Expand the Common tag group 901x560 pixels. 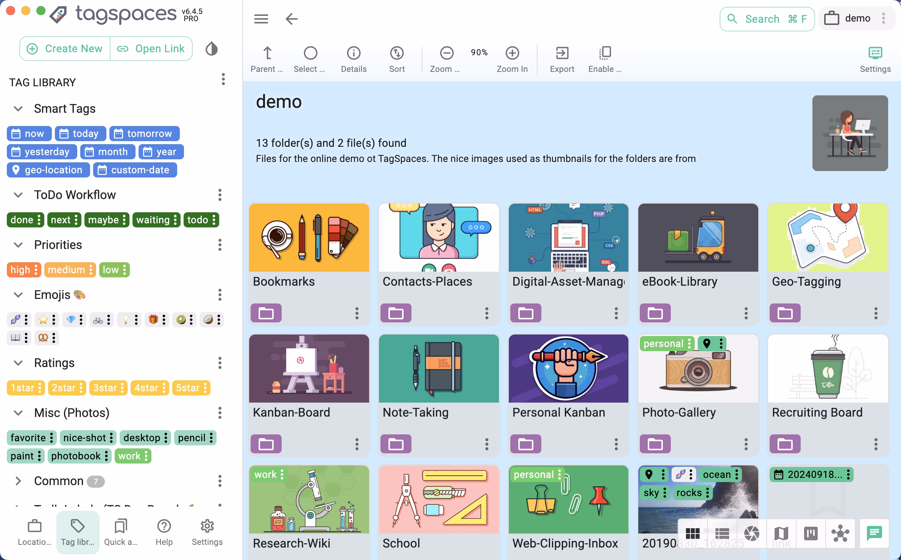[x=18, y=481]
